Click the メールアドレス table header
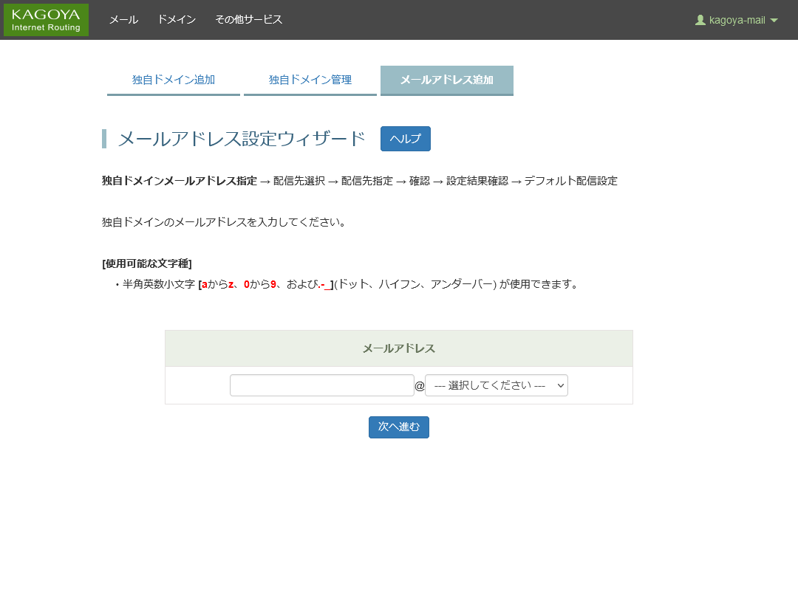The width and height of the screenshot is (798, 603). click(398, 348)
